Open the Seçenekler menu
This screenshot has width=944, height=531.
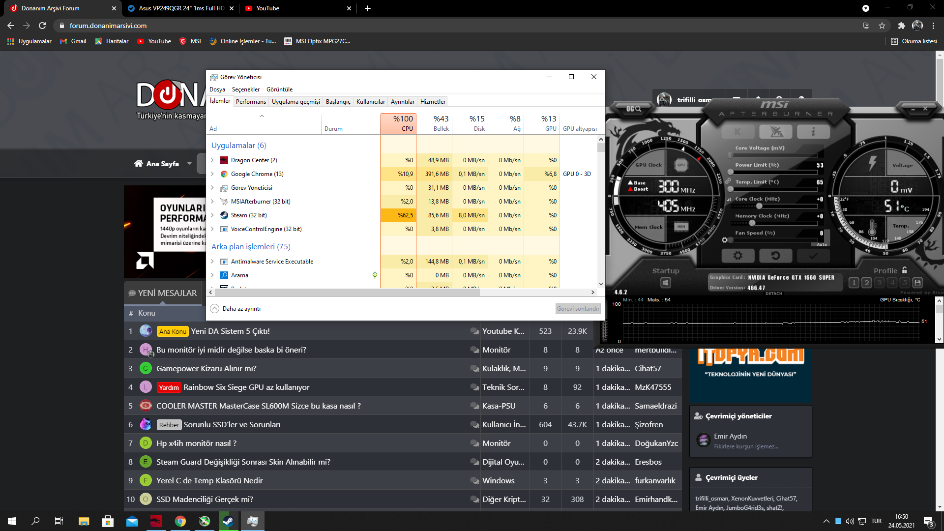click(245, 89)
